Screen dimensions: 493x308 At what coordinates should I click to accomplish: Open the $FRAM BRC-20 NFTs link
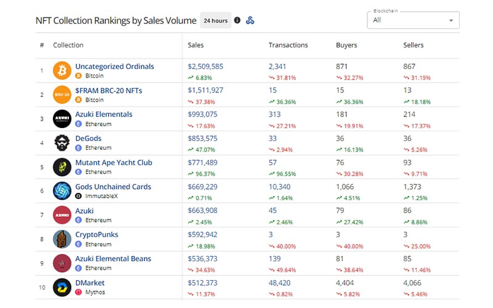click(x=109, y=91)
